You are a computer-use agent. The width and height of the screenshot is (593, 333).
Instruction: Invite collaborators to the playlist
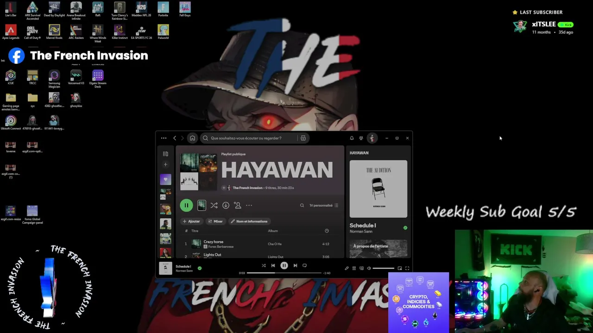[x=237, y=205]
